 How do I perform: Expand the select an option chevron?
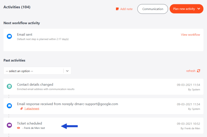tap(67, 71)
